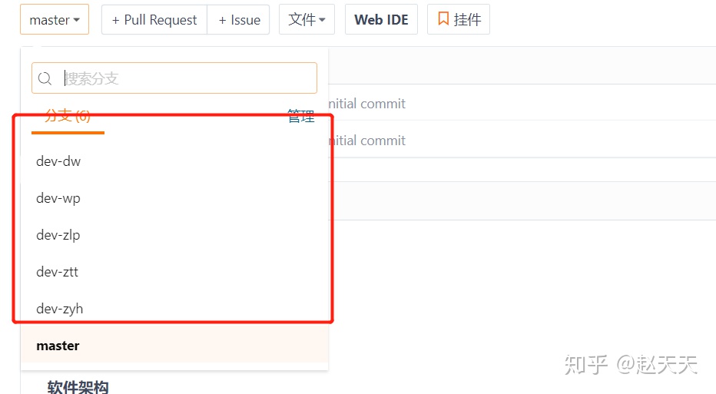Select the master branch entry in list
This screenshot has height=394, width=716.
coord(174,346)
